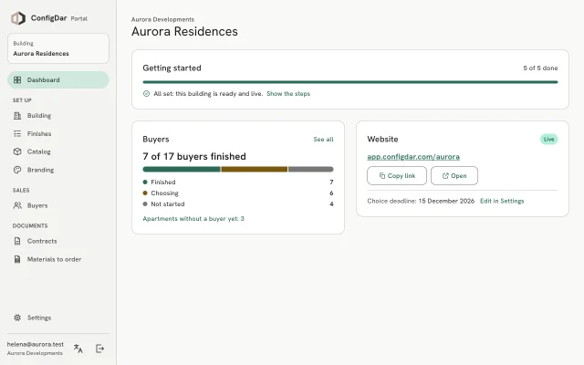Image resolution: width=584 pixels, height=365 pixels.
Task: Click the Contracts document icon
Action: tap(17, 241)
